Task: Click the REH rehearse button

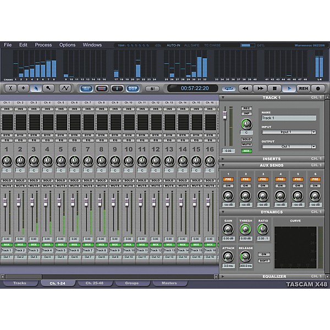Action: click(x=304, y=89)
